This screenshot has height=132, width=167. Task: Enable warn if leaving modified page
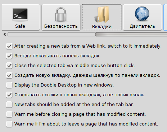click(x=9, y=124)
